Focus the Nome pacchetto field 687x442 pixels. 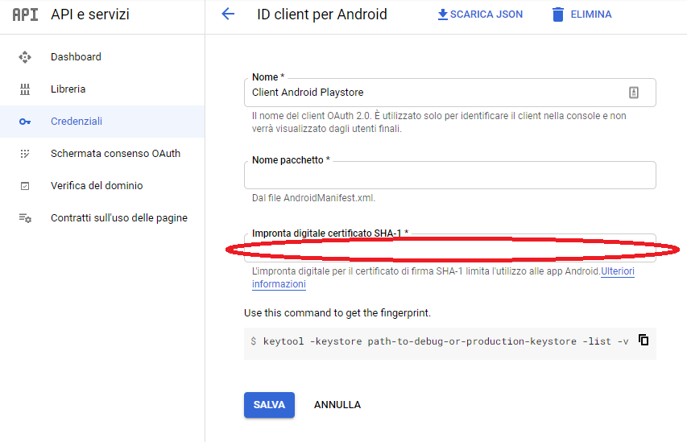[x=450, y=176]
